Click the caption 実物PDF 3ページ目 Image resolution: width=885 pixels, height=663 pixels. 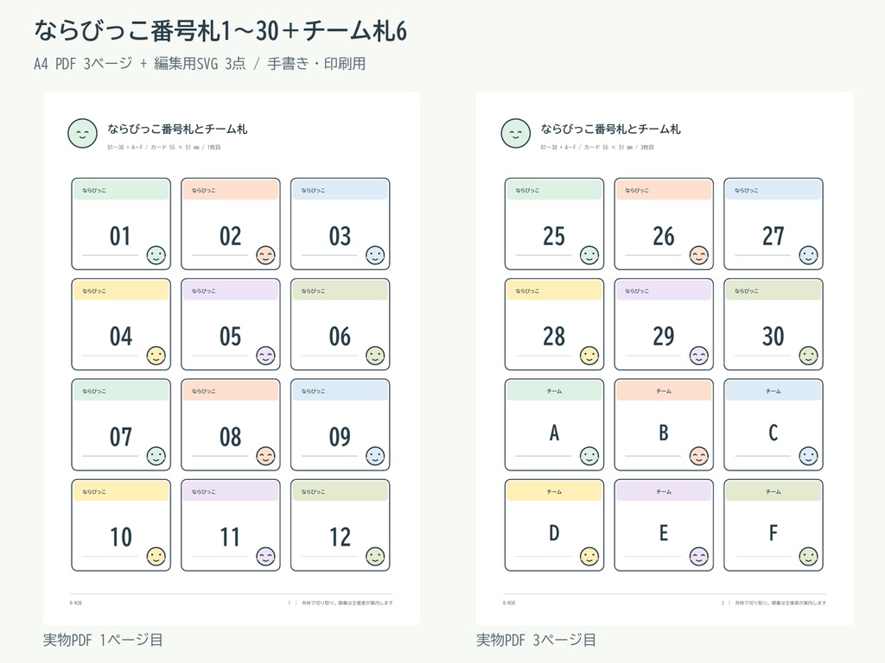pos(536,640)
